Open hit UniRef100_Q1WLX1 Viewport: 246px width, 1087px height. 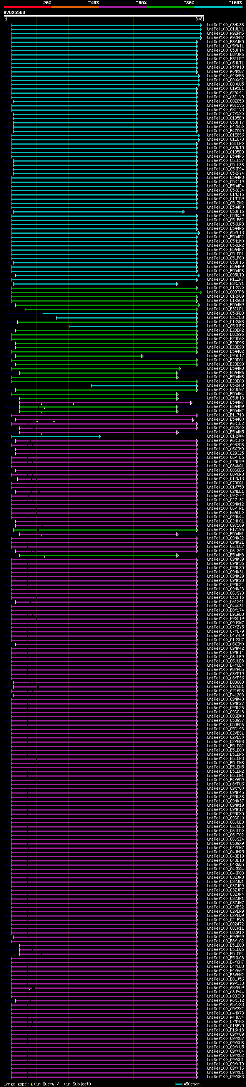coord(225,29)
